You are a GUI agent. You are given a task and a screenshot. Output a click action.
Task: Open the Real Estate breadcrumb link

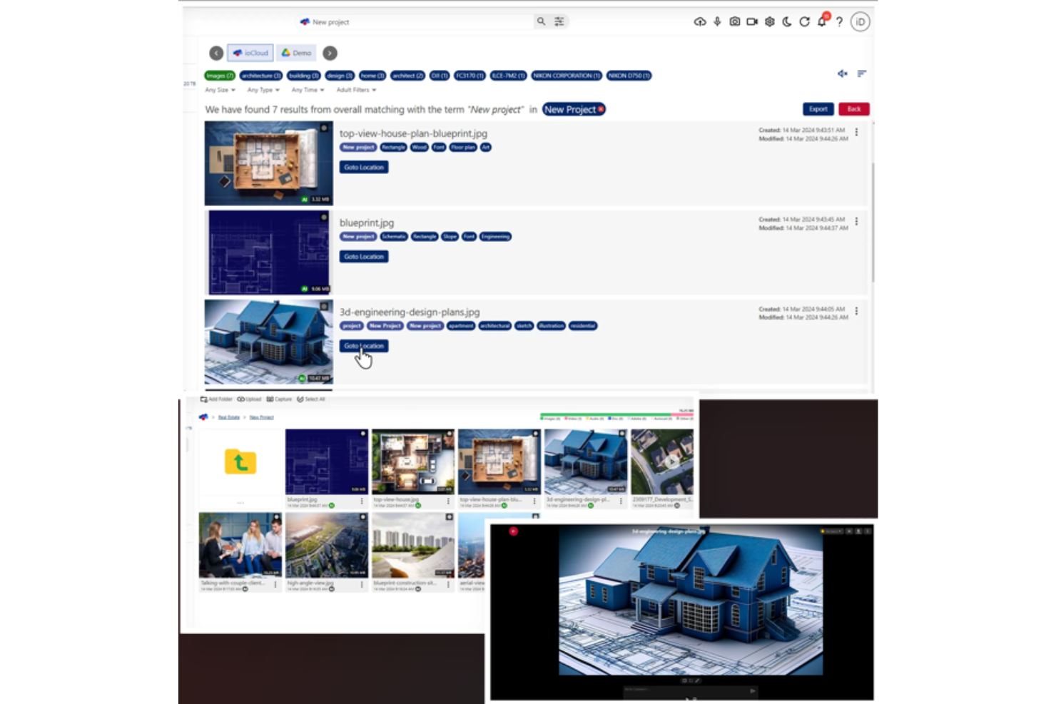tap(229, 417)
